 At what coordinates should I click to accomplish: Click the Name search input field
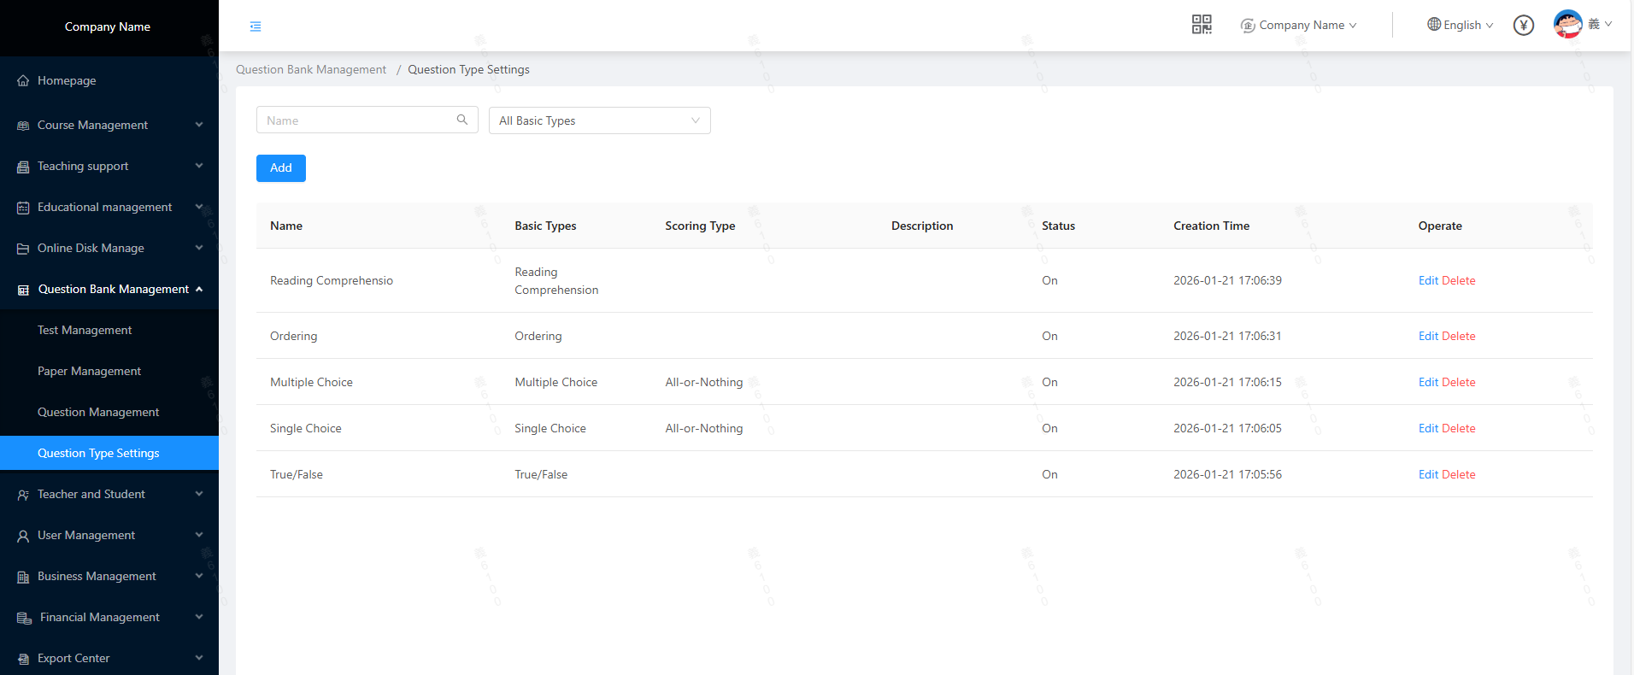(357, 120)
